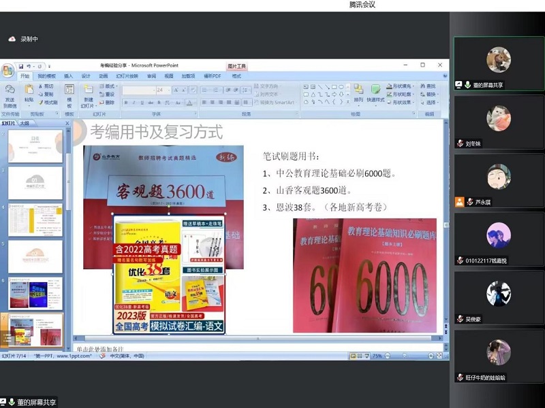Click the clear formatting icon

(193, 90)
